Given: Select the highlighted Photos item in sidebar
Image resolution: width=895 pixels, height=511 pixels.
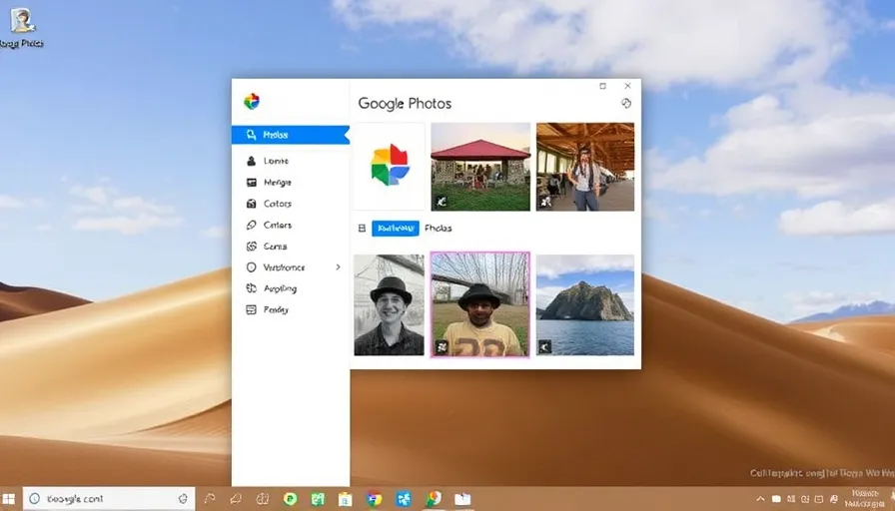Looking at the screenshot, I should coord(290,135).
